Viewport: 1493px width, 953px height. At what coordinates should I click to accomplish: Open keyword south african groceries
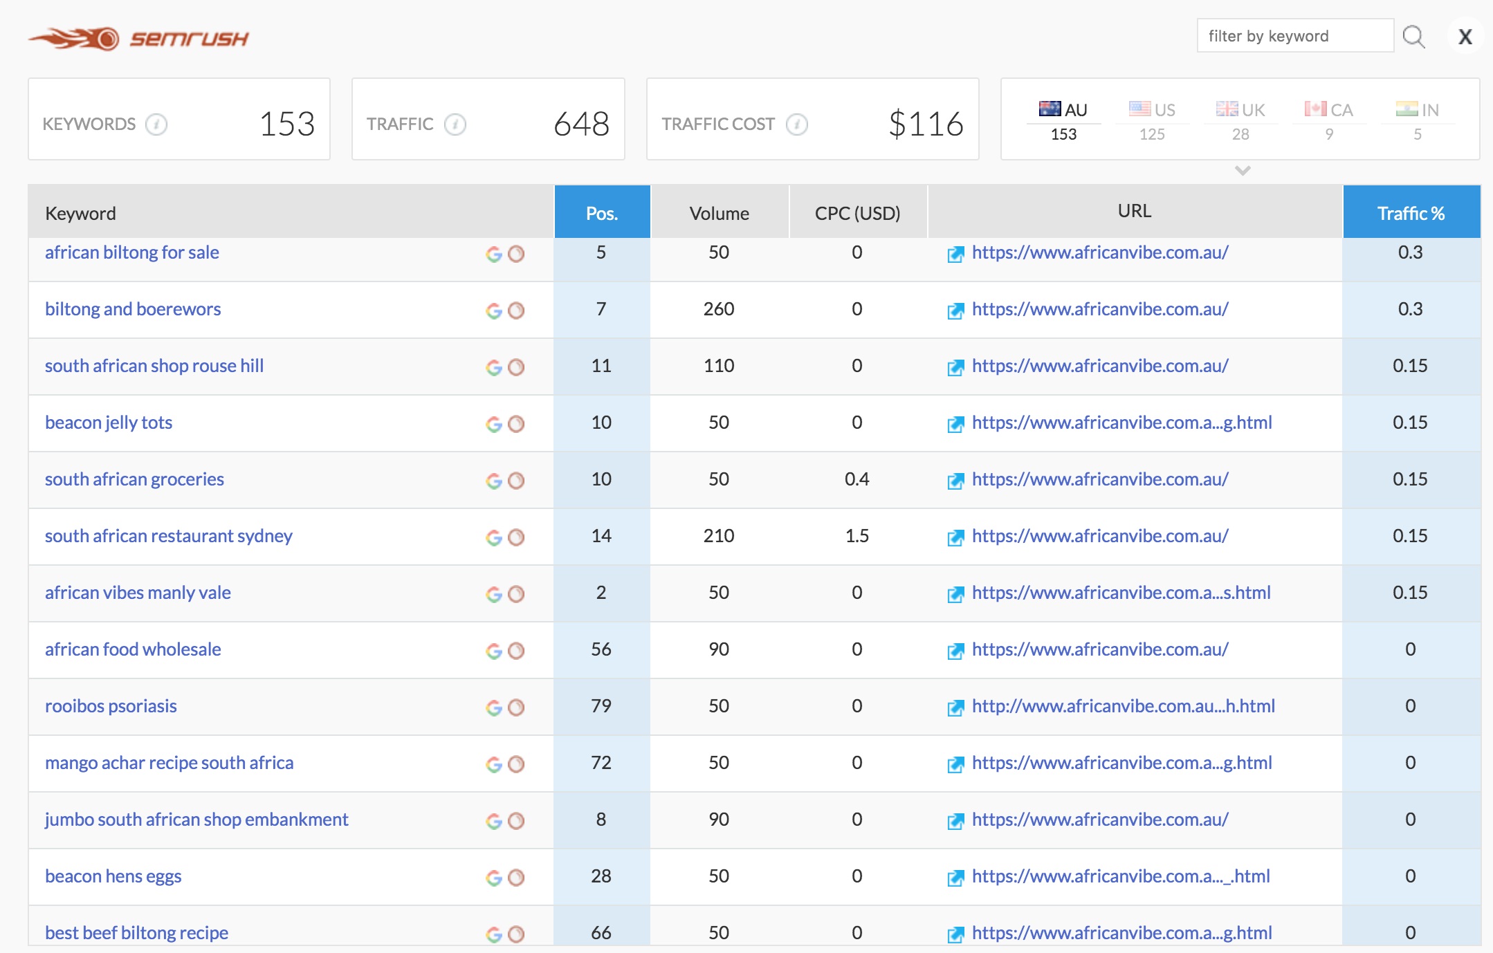click(x=134, y=479)
